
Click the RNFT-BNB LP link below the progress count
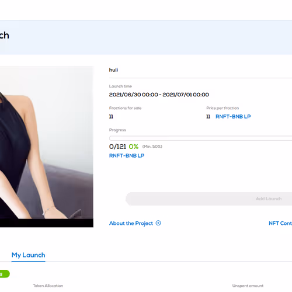point(127,155)
